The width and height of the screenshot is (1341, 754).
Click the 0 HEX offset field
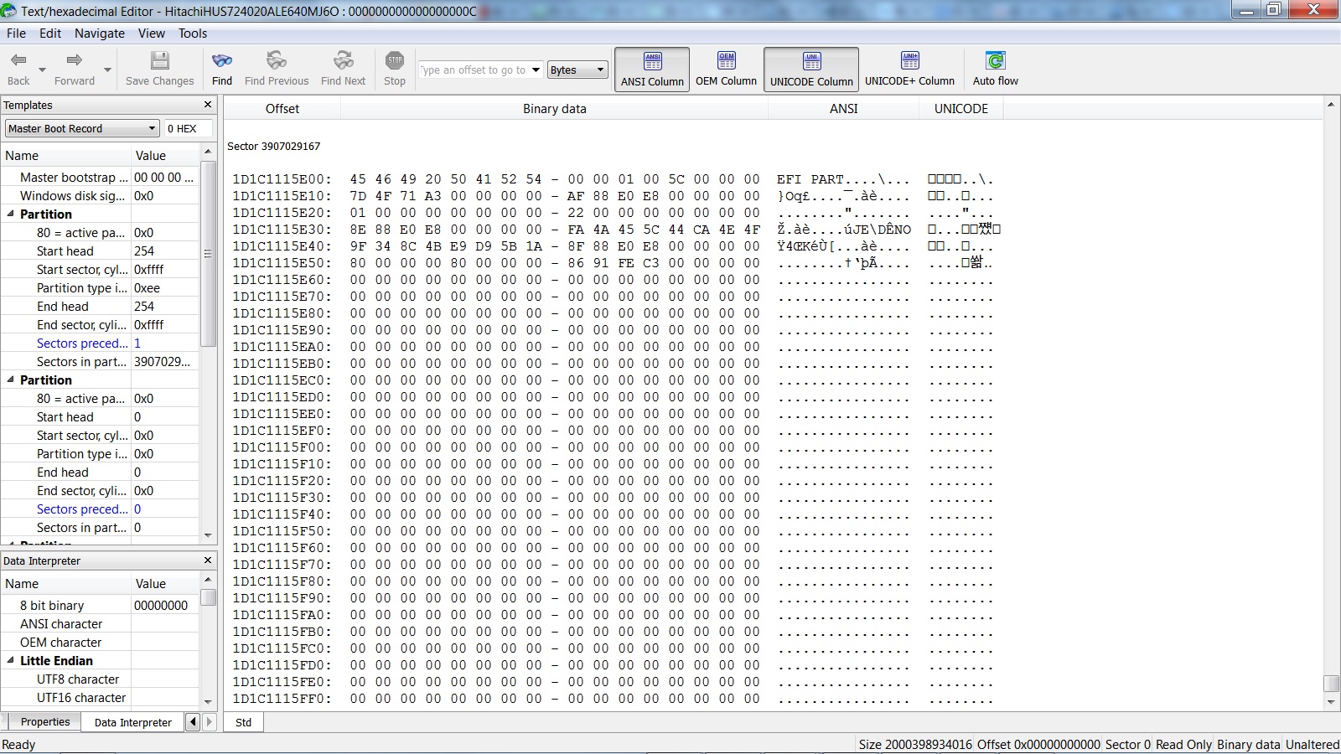point(187,128)
